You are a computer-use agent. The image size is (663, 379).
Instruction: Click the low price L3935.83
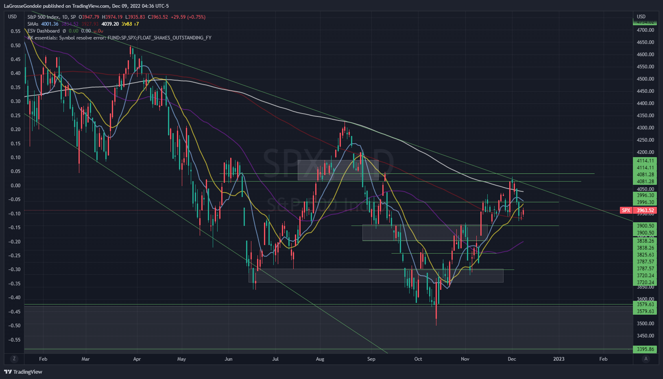coord(135,17)
